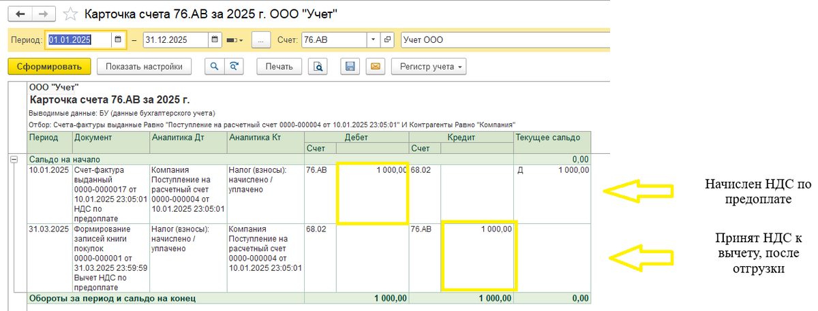Expand the Счет dropdown arrow
Viewport: 818px width, 311px height.
click(372, 40)
